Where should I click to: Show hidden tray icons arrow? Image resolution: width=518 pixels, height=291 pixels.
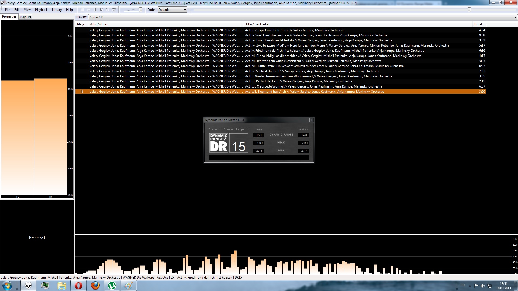pos(470,286)
